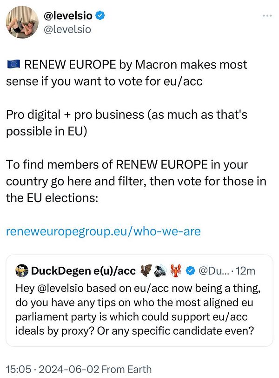Click the "From Earth" location text

(126, 369)
